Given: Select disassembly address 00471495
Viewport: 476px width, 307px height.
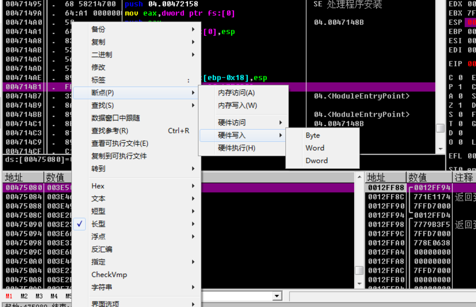Looking at the screenshot, I should click(x=24, y=4).
